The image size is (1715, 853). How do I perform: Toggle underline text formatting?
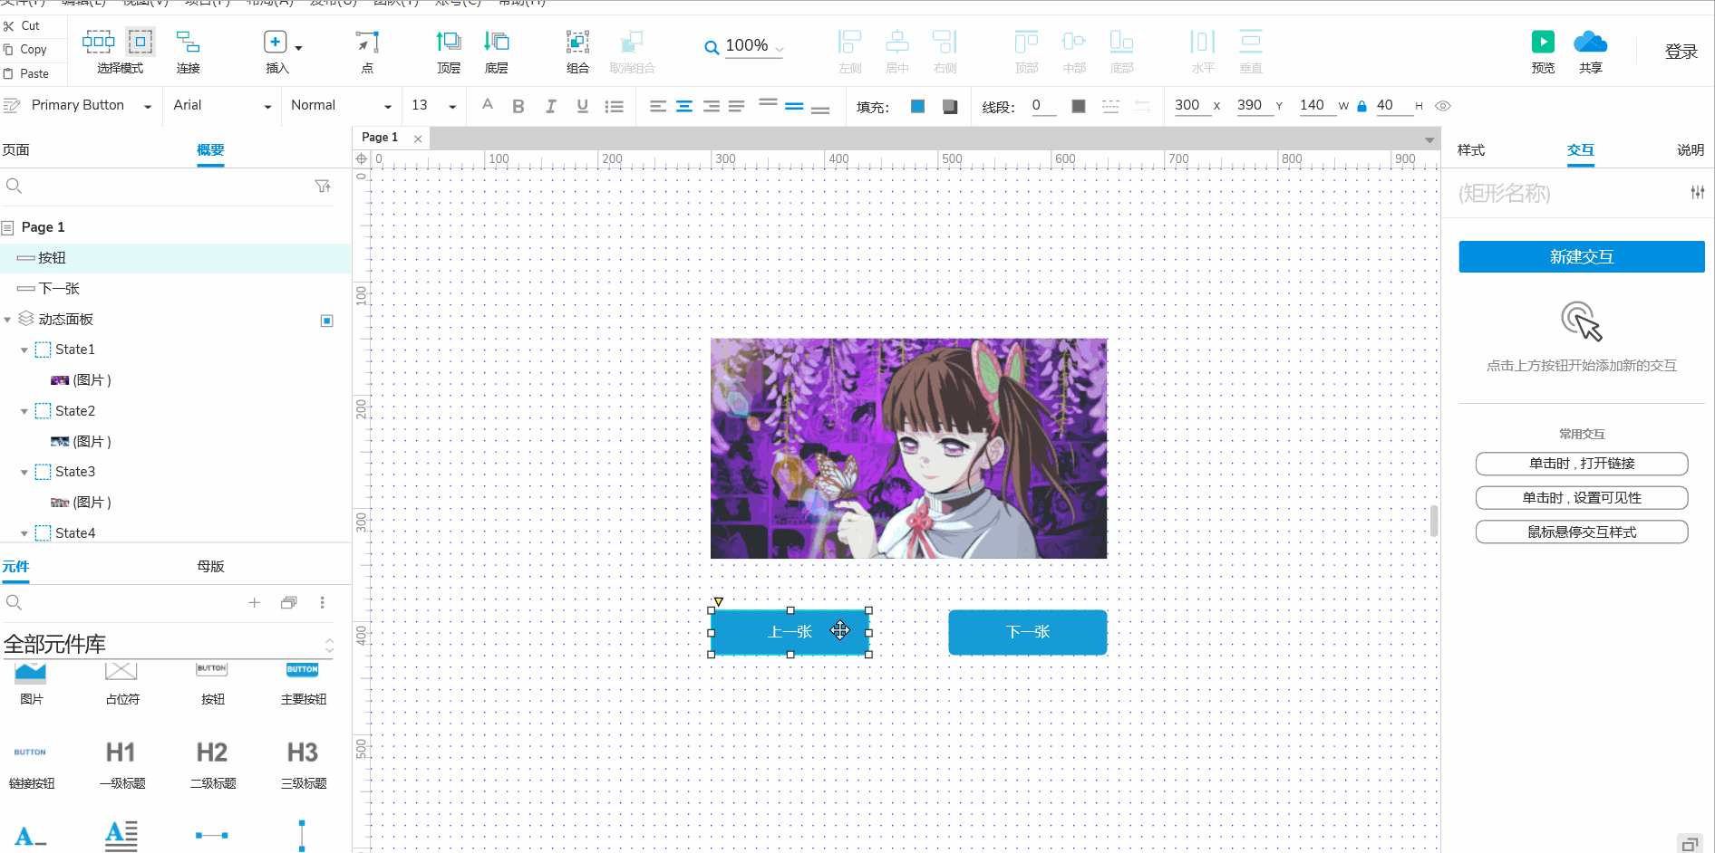[x=582, y=106]
